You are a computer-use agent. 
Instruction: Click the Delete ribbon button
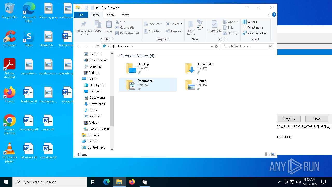pyautogui.click(x=172, y=24)
